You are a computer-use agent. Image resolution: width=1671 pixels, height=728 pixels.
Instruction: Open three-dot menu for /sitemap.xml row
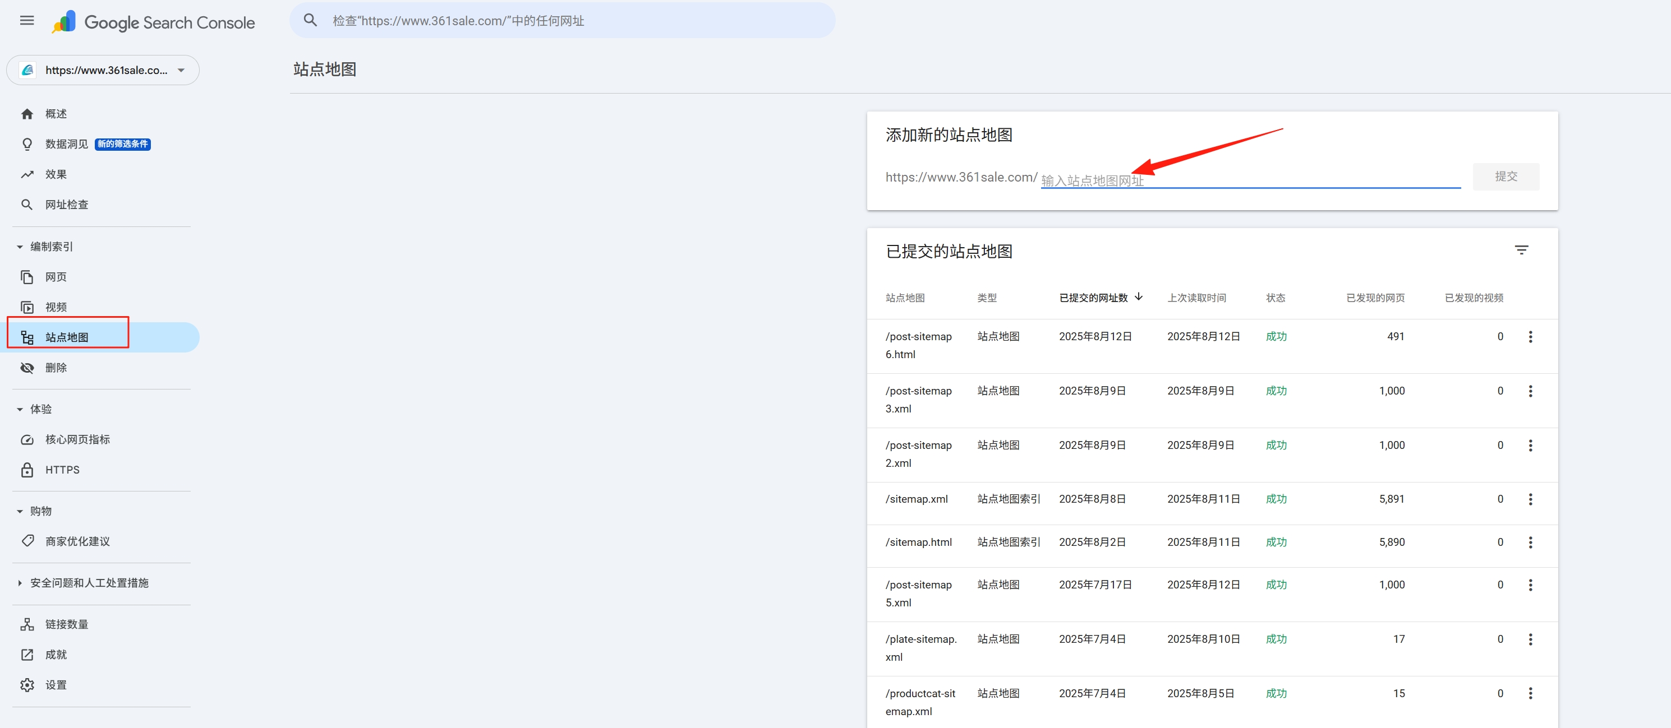(x=1530, y=499)
